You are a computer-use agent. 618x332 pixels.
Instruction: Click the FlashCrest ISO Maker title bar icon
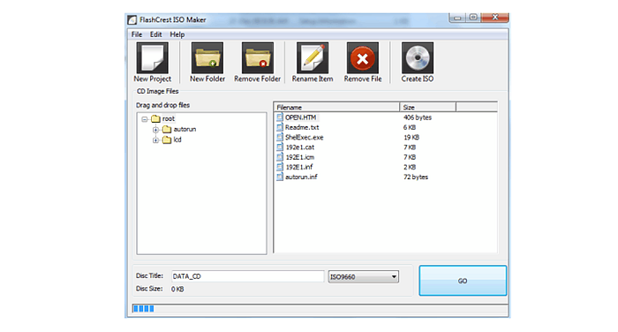coord(132,19)
